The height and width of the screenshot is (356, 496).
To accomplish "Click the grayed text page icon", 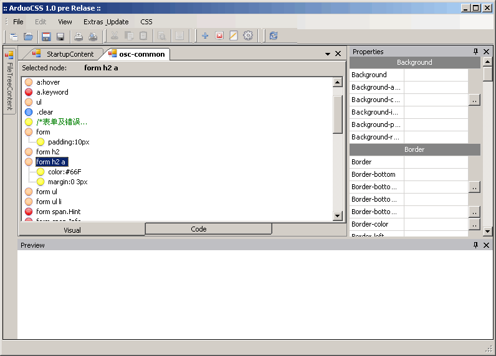I will click(179, 35).
